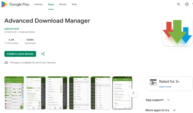
Task: Click the 100M+ Downloads text
Action: [30, 41]
